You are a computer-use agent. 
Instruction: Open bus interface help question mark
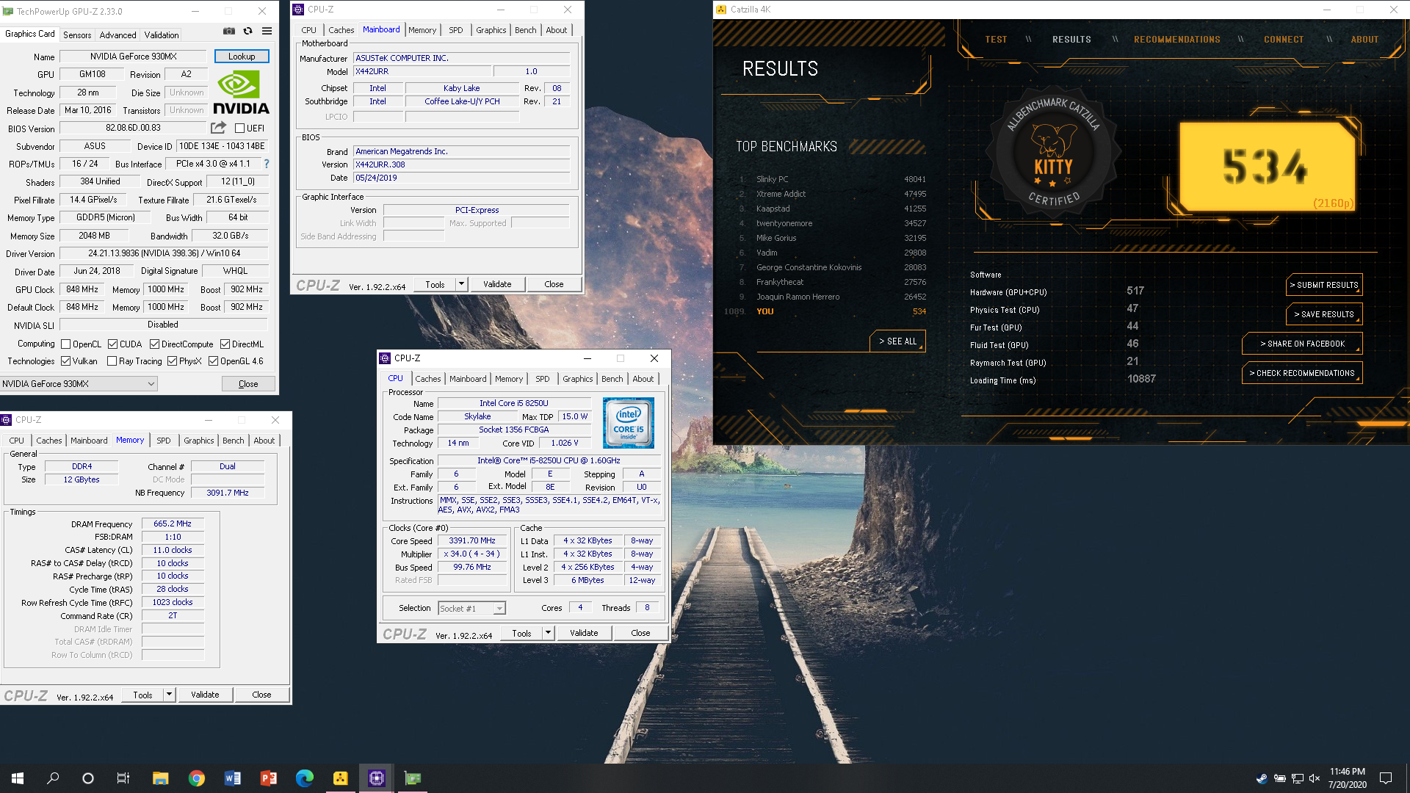(267, 164)
